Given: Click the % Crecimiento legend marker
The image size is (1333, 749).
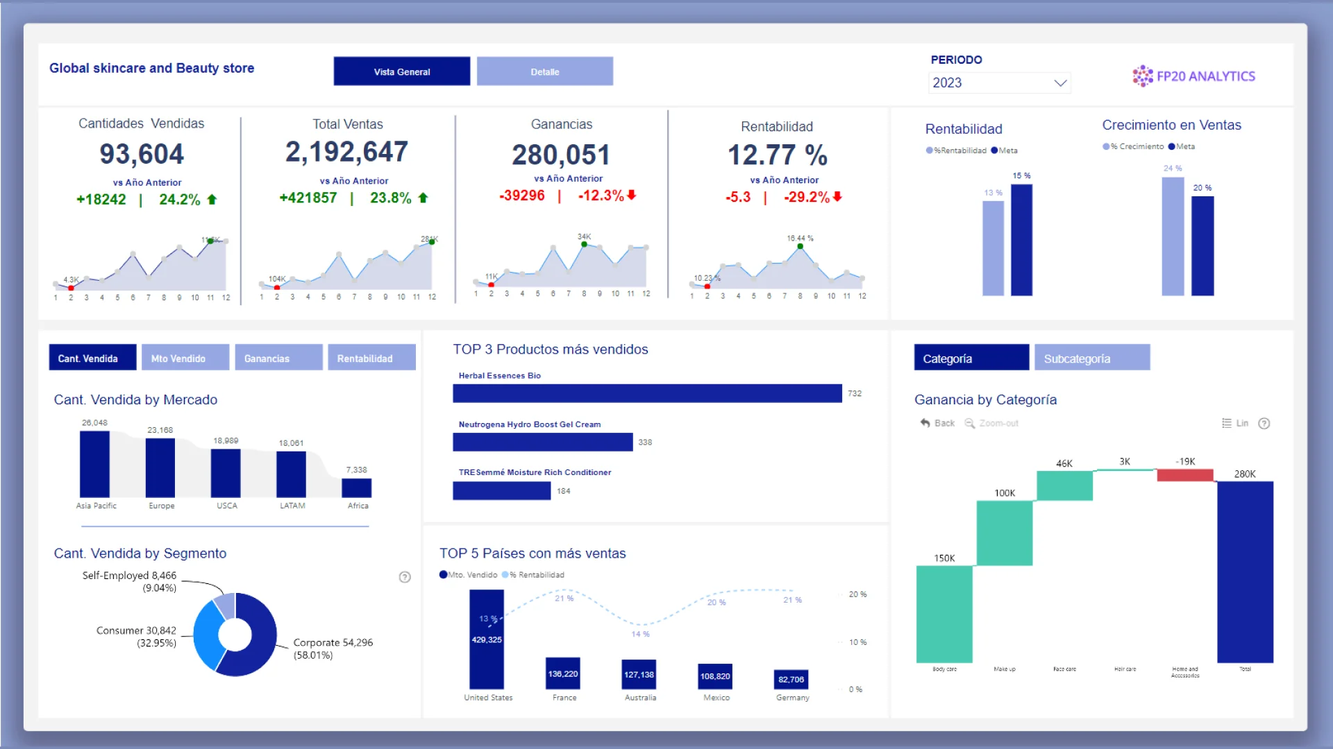Looking at the screenshot, I should point(1106,146).
